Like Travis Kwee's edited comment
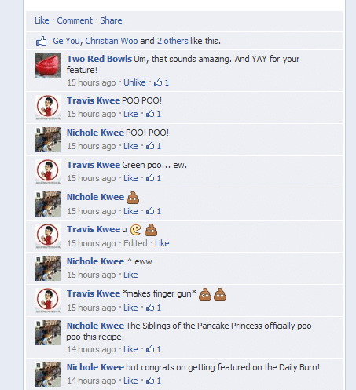356x390 pixels. (x=162, y=243)
